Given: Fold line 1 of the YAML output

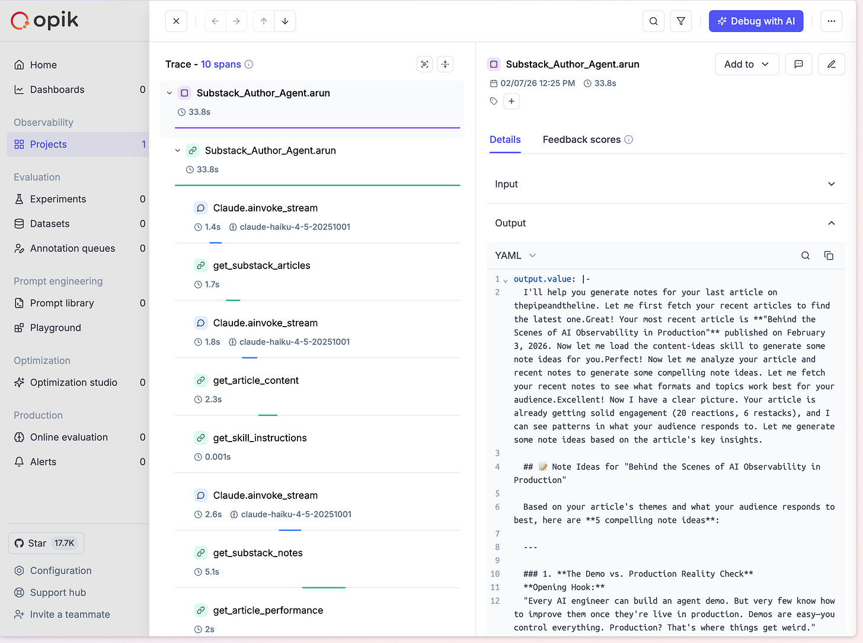Looking at the screenshot, I should [506, 280].
